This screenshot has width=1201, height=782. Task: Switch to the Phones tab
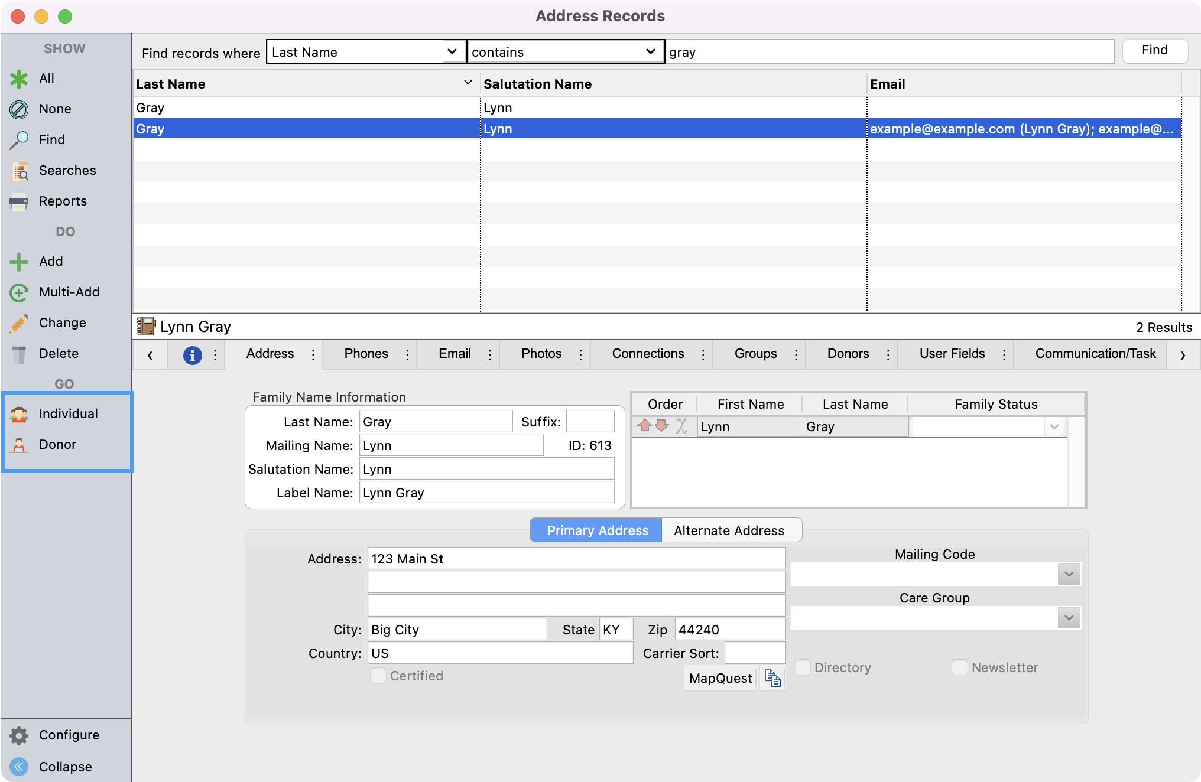tap(366, 354)
